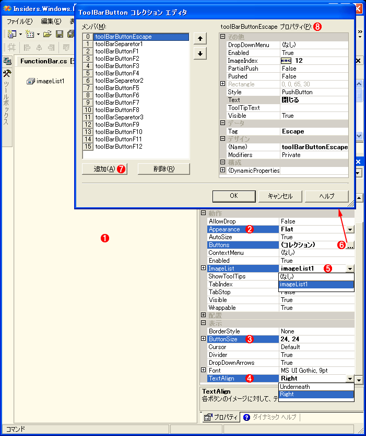Viewport: 366px width, 436px height.
Task: Click the Save floppy disk toolbar icon
Action: tap(59, 34)
